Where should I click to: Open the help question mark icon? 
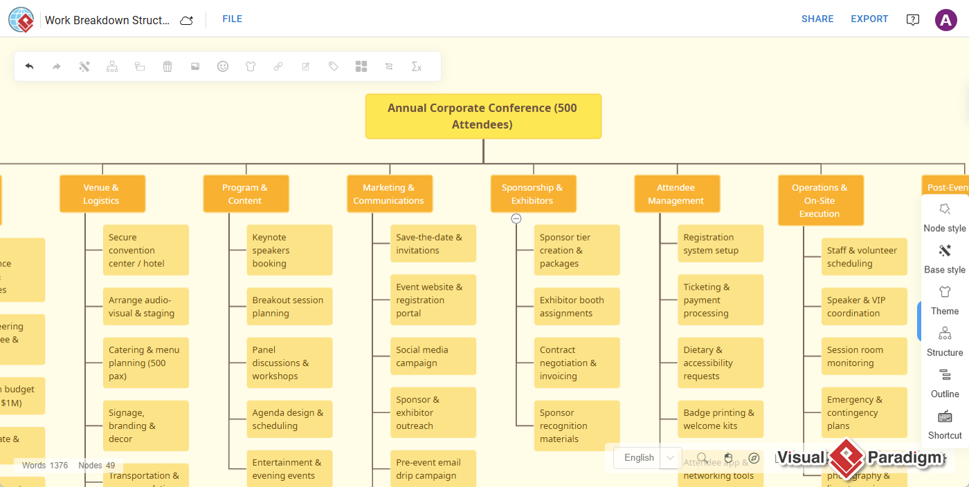coord(913,19)
